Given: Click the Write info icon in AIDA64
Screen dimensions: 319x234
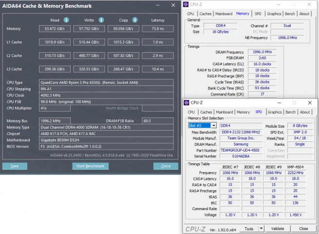Looking at the screenshot, I should tap(101, 20).
